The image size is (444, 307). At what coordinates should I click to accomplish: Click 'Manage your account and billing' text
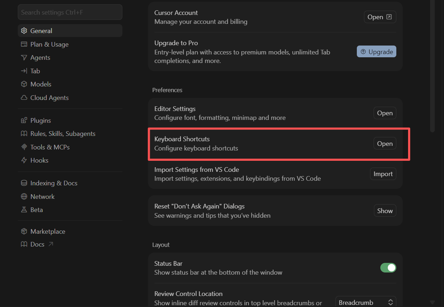pyautogui.click(x=201, y=22)
